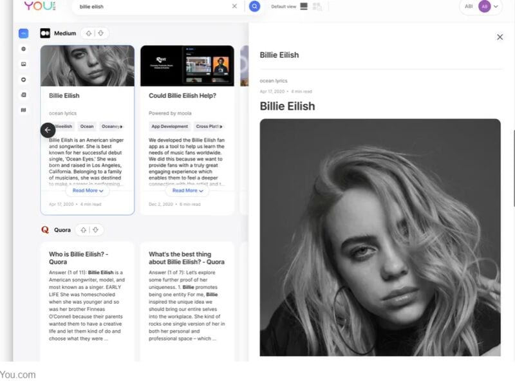Clear the search query with the X icon
The image size is (515, 381).
click(234, 6)
